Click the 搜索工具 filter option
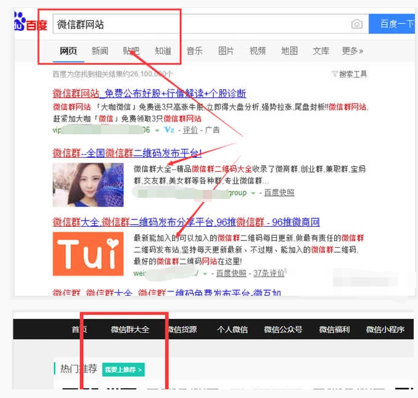This screenshot has width=418, height=398. pyautogui.click(x=349, y=74)
